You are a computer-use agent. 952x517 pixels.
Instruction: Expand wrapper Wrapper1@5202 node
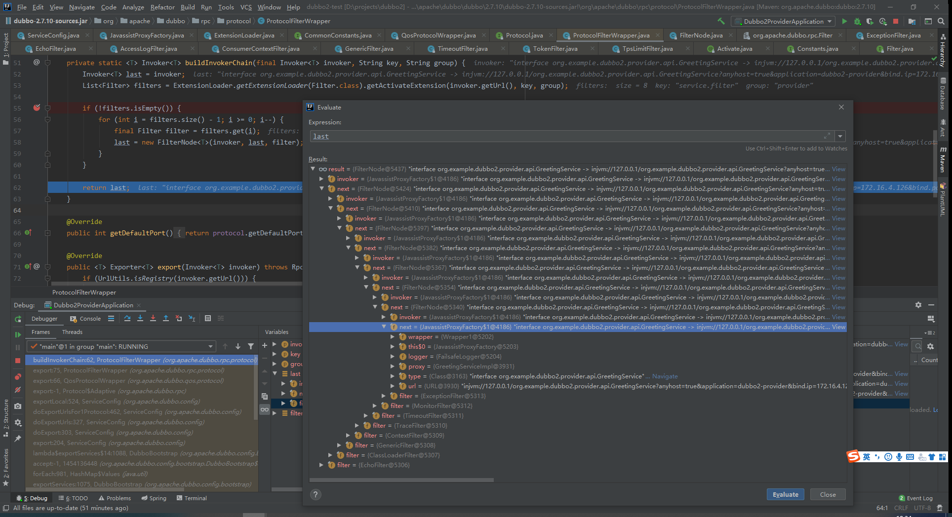[393, 336]
